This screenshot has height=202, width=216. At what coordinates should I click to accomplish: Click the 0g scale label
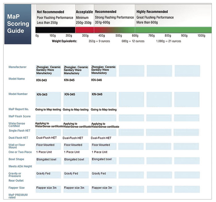37,36
